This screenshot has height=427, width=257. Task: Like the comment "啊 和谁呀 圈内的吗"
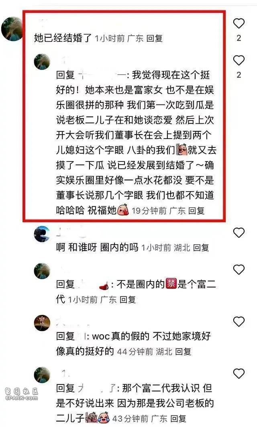(239, 233)
